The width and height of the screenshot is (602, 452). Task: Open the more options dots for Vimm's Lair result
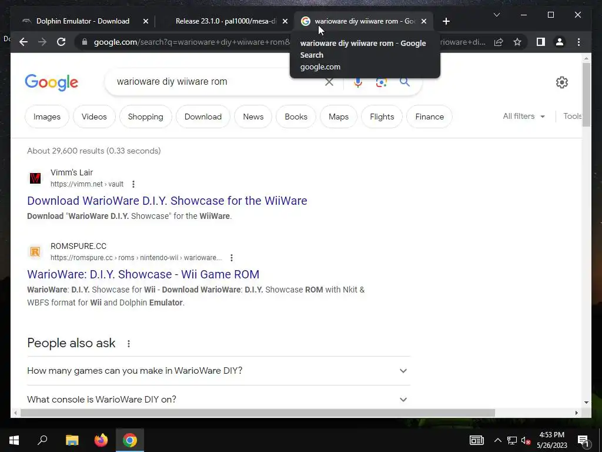tap(133, 184)
